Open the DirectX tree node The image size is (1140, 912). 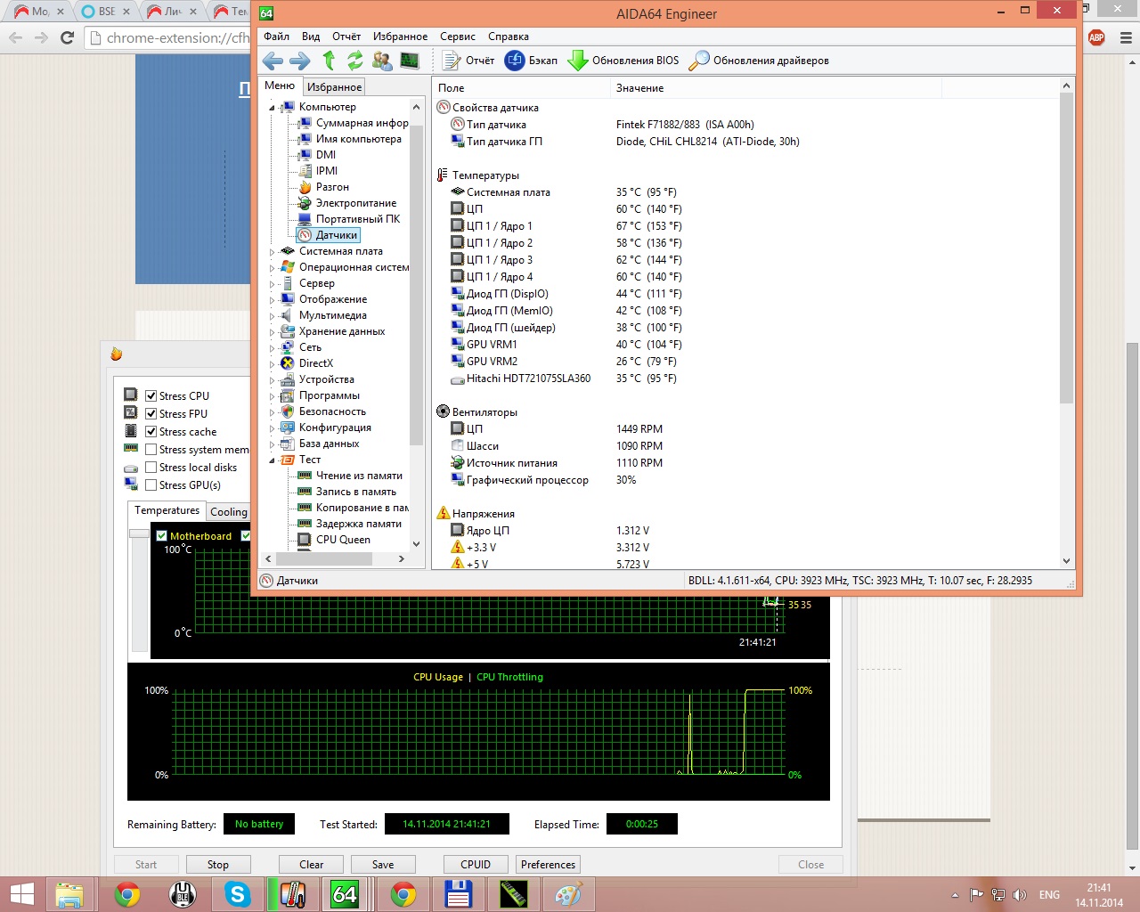pos(316,363)
